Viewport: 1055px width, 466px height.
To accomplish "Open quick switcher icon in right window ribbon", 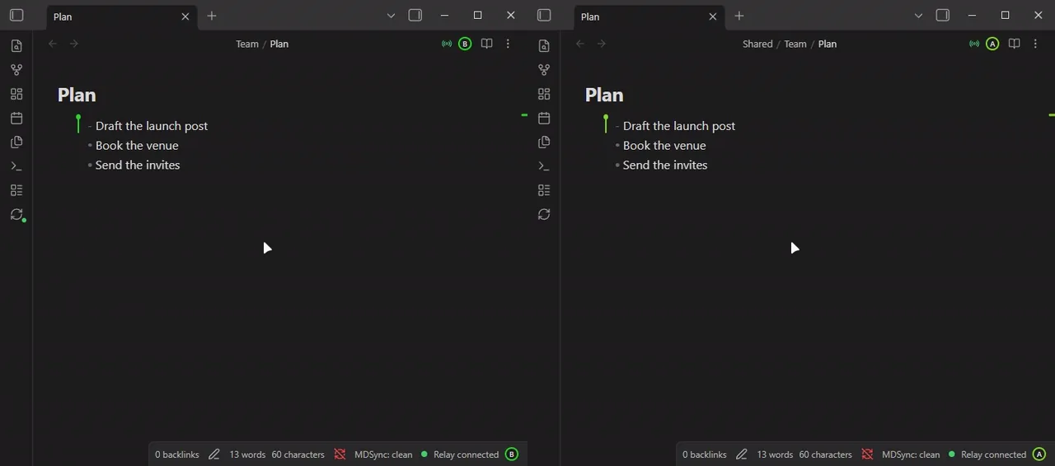I will 544,46.
